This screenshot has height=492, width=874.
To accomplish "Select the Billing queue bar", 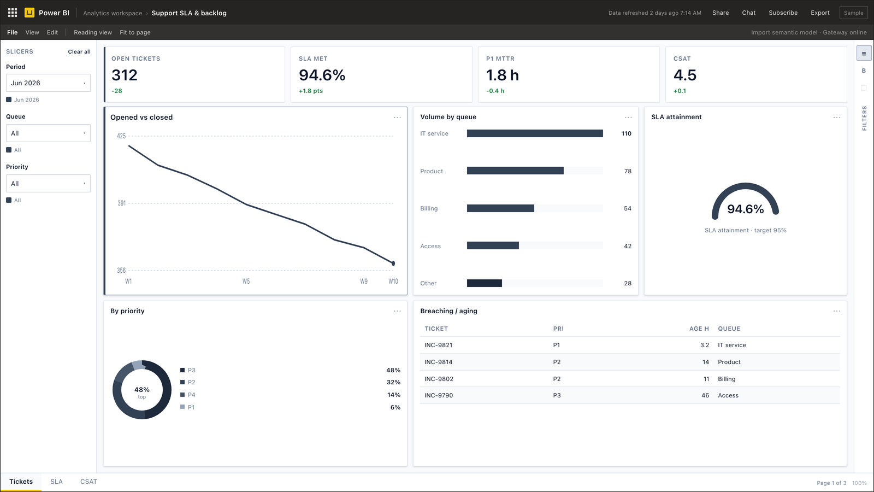I will [500, 208].
